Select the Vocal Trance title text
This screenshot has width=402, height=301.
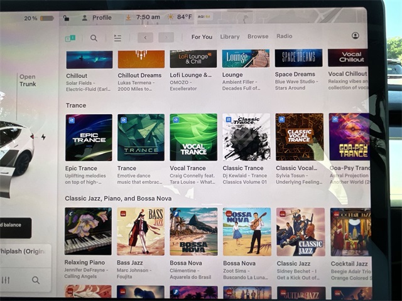(x=188, y=168)
